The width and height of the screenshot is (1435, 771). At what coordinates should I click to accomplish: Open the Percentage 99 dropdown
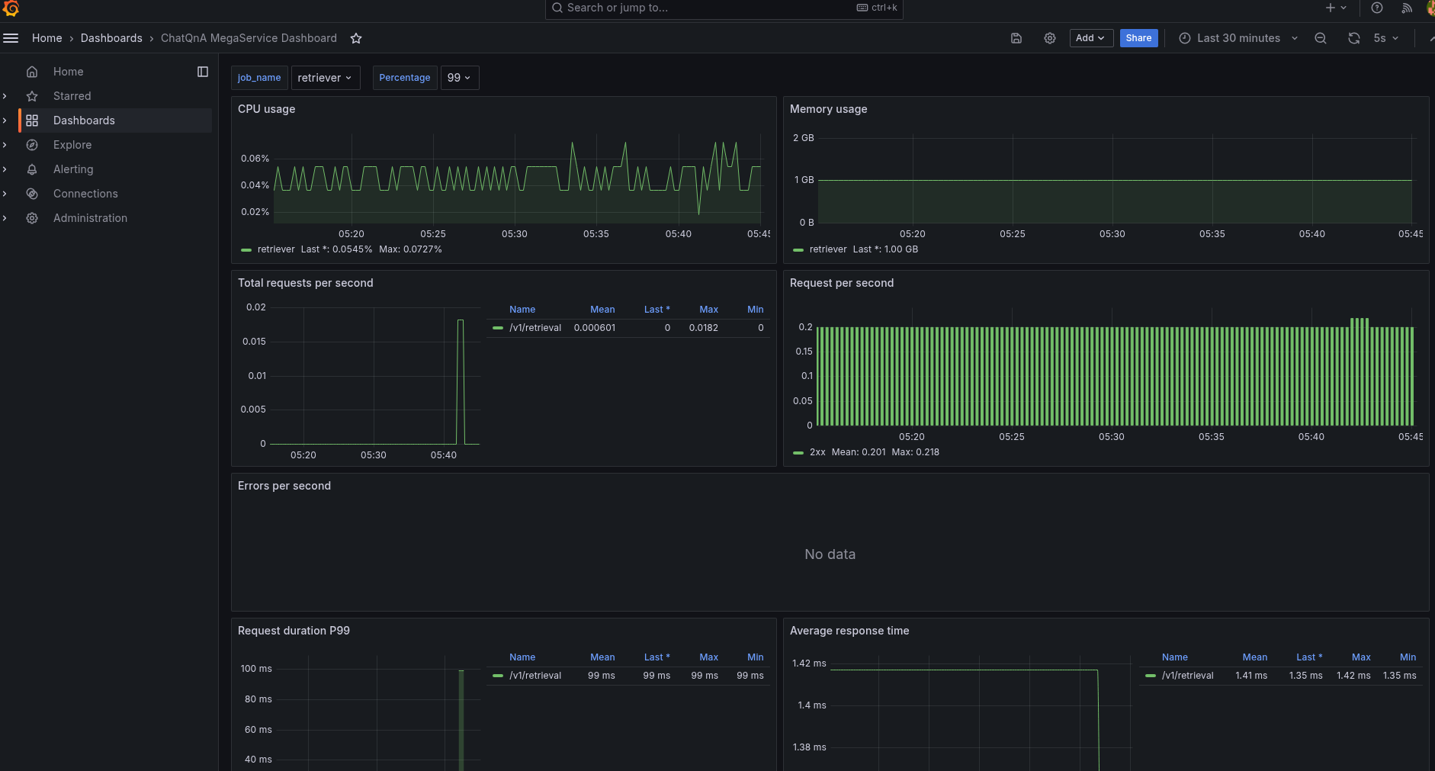pos(460,78)
